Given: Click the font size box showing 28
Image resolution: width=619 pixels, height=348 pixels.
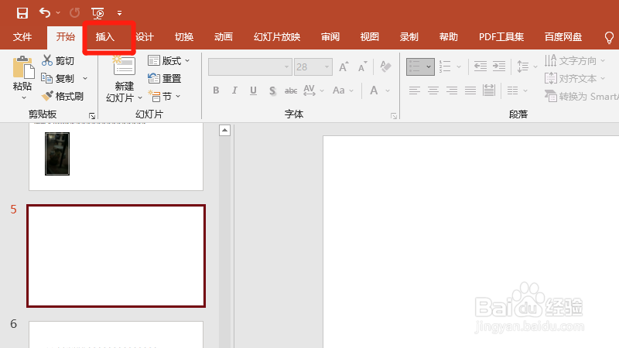Looking at the screenshot, I should pyautogui.click(x=313, y=67).
